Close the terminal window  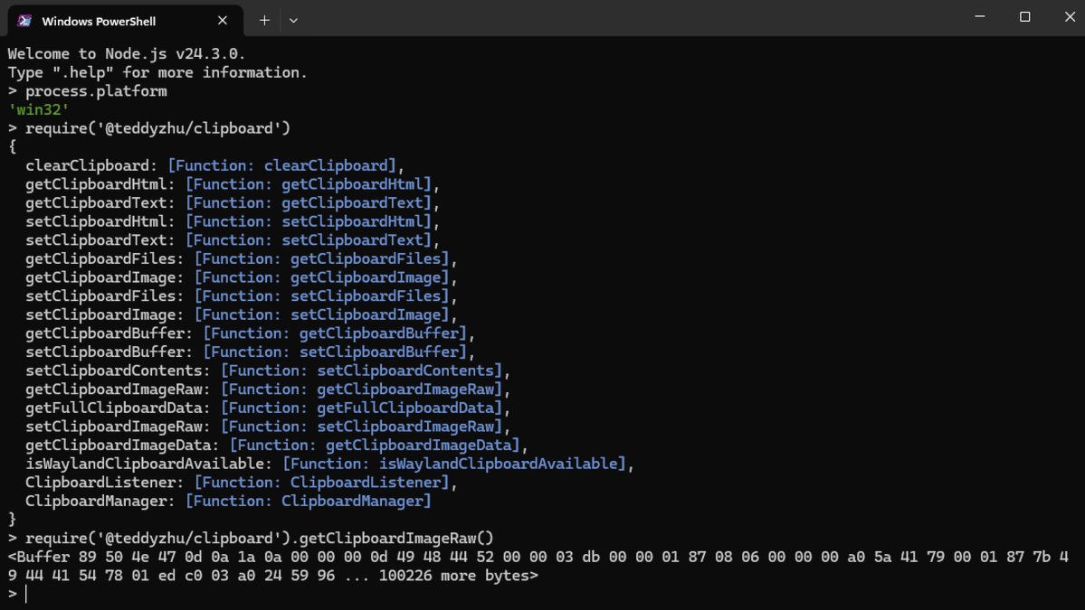click(1070, 16)
